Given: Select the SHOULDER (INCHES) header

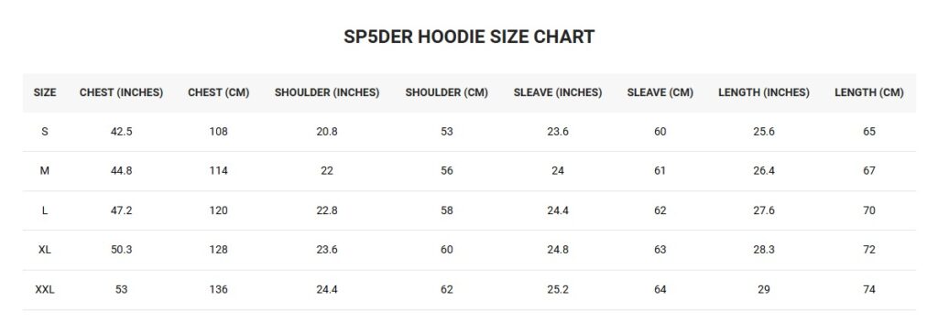Looking at the screenshot, I should (x=327, y=92).
